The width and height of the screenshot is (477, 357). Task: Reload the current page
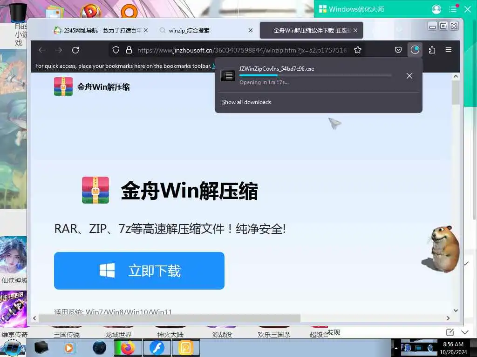pos(75,50)
